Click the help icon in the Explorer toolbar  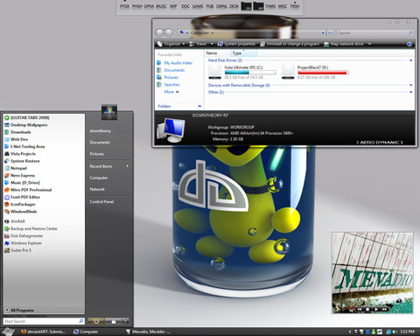409,44
